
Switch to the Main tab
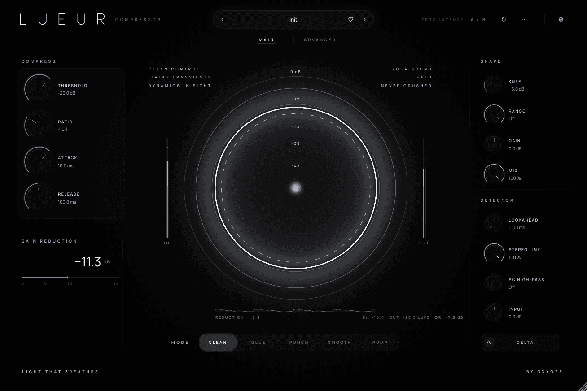[267, 40]
